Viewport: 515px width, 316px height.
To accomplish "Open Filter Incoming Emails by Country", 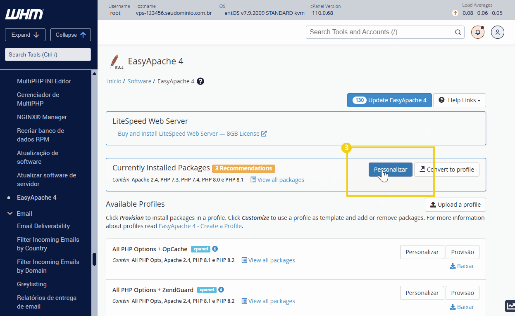I will 48,244.
